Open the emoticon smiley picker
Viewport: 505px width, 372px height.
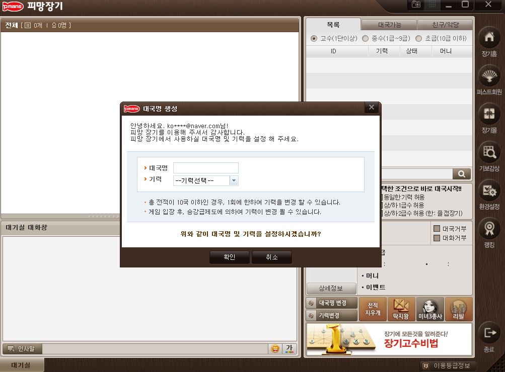click(275, 348)
